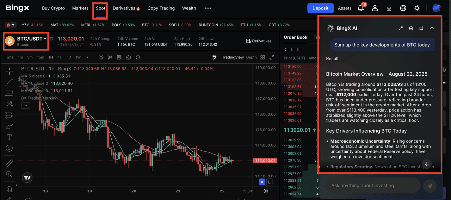Toggle auto scale A button
The width and height of the screenshot is (451, 200).
coord(262,182)
